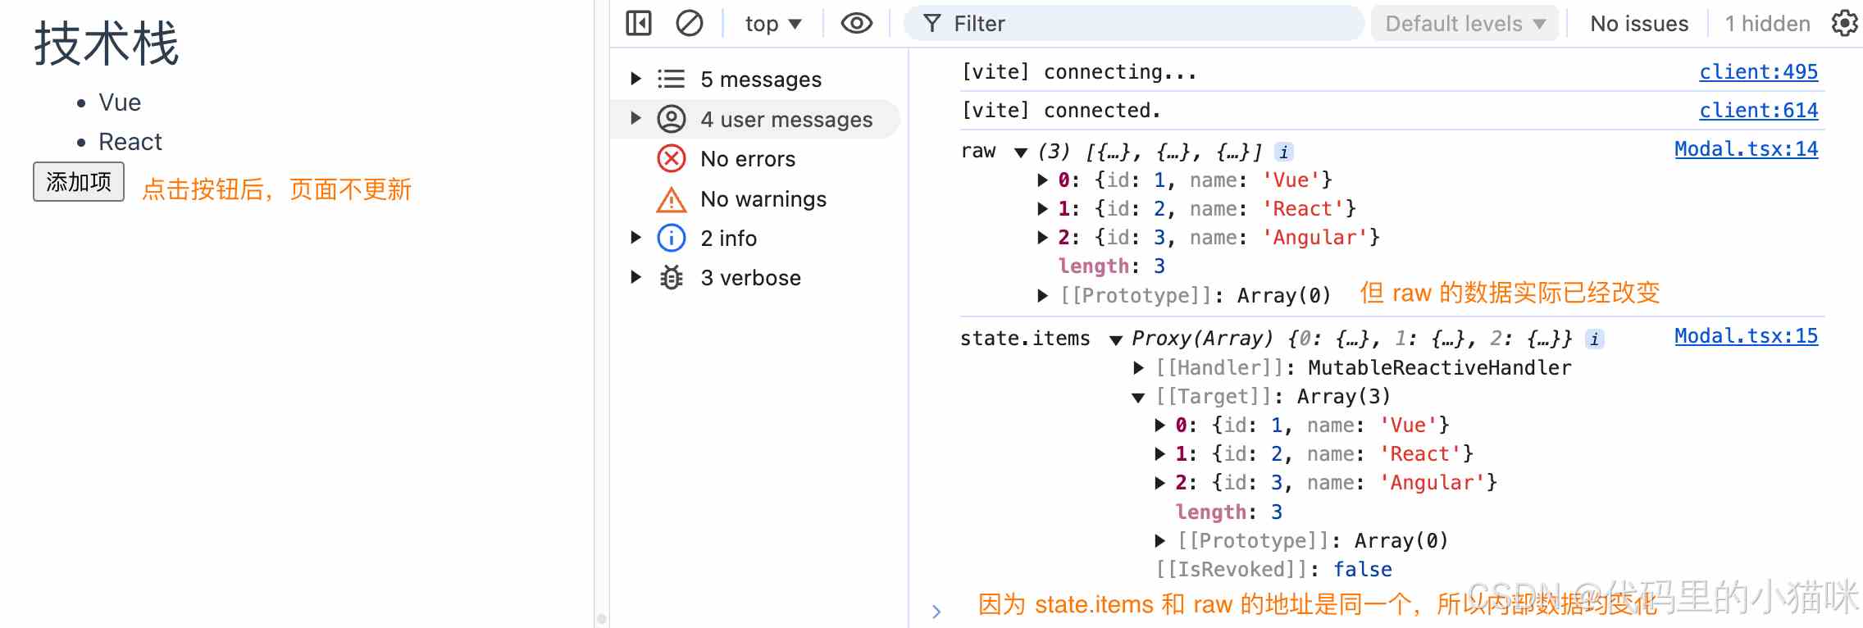Collapse the Proxy(Array) state.items entry
The height and width of the screenshot is (628, 1863).
coord(1116,340)
